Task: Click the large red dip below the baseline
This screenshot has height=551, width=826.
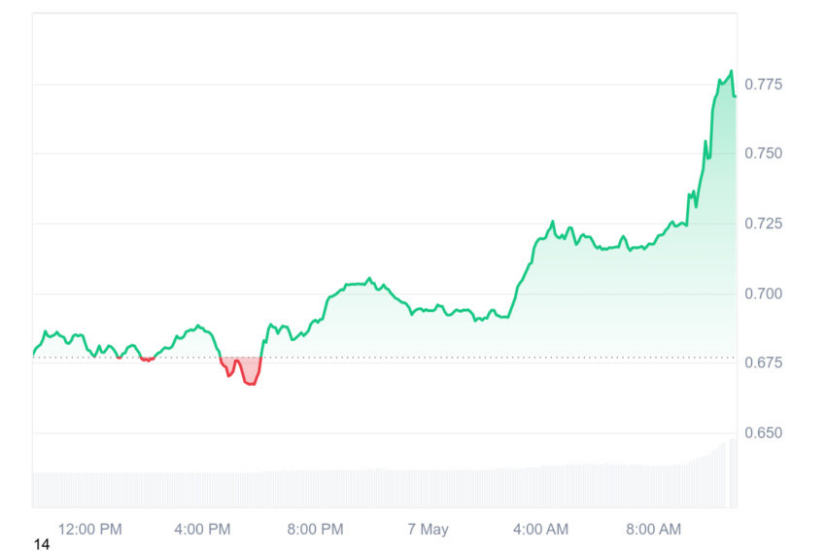Action: tap(241, 370)
